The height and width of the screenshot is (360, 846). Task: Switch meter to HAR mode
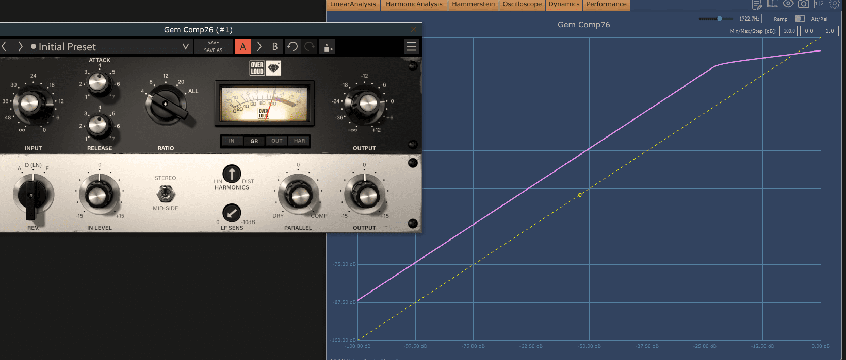299,141
